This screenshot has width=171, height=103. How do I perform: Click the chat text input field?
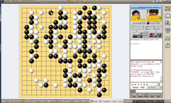(x=149, y=91)
